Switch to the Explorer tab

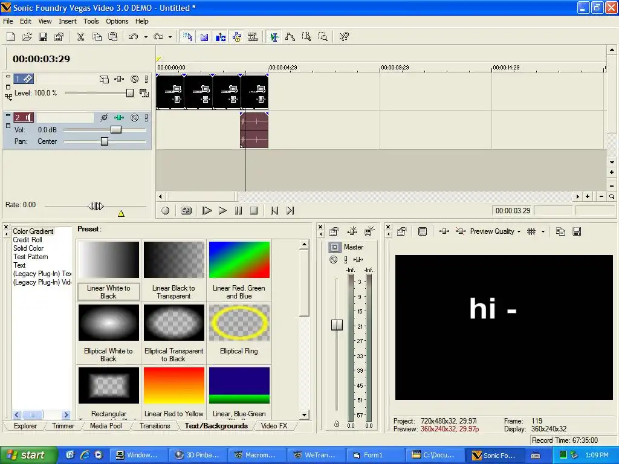pyautogui.click(x=25, y=426)
